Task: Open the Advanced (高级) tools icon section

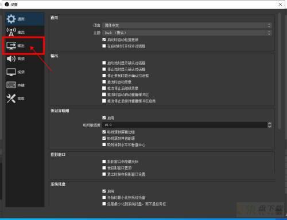Action: coord(11,99)
